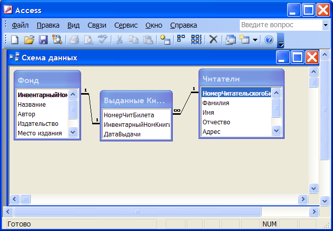Open the Сервис menu
Screen dimensions: 333x231
pos(126,26)
